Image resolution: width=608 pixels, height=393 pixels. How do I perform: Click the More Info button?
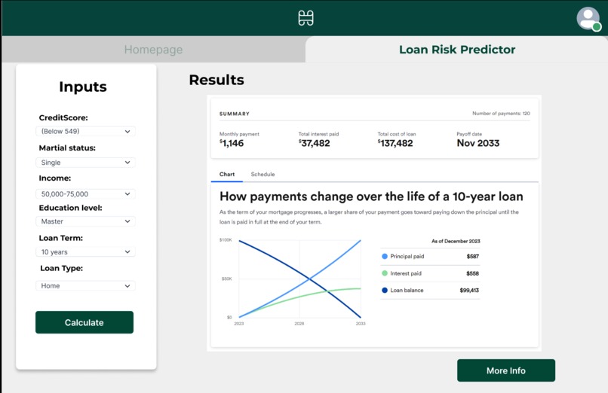(506, 370)
